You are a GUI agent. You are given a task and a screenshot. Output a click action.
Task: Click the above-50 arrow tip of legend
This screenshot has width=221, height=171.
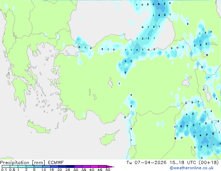[110, 166]
